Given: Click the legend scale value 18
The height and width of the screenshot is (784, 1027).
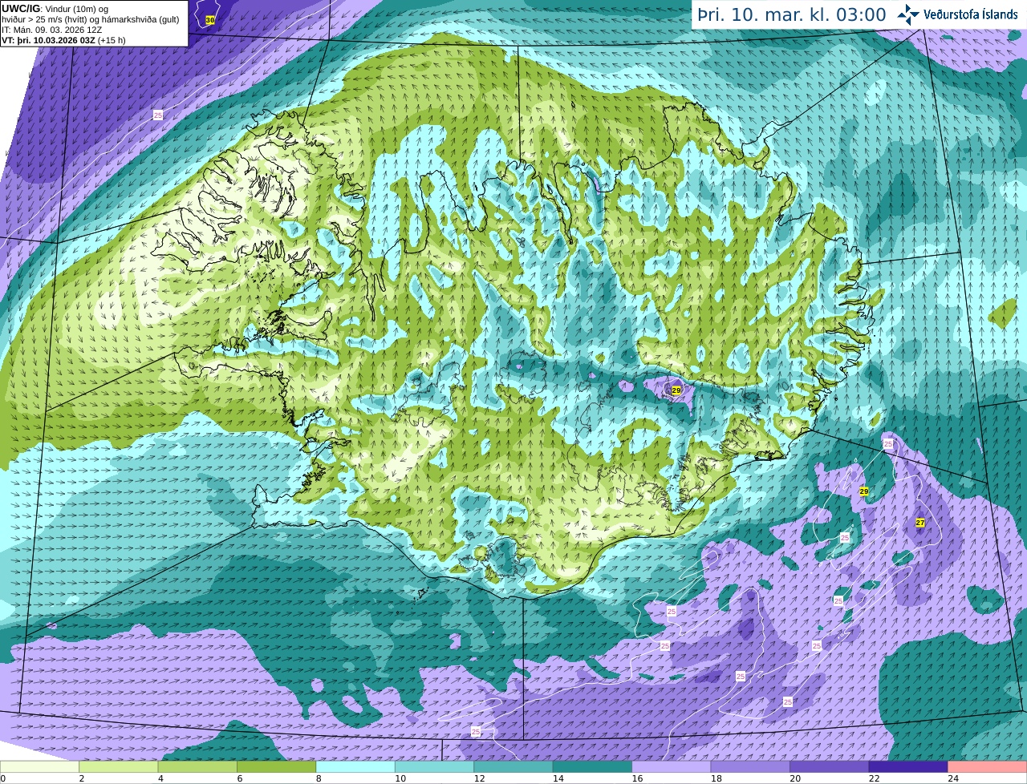Looking at the screenshot, I should tap(716, 778).
